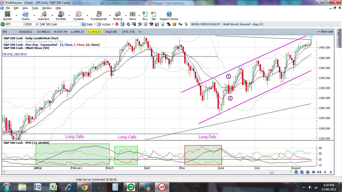This screenshot has height=192, width=342.
Task: Expand the Portfolio dropdown arrow
Action: coord(70,15)
